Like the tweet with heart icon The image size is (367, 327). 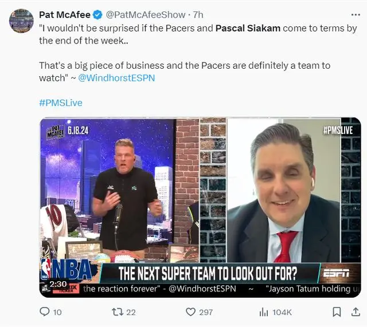click(190, 312)
